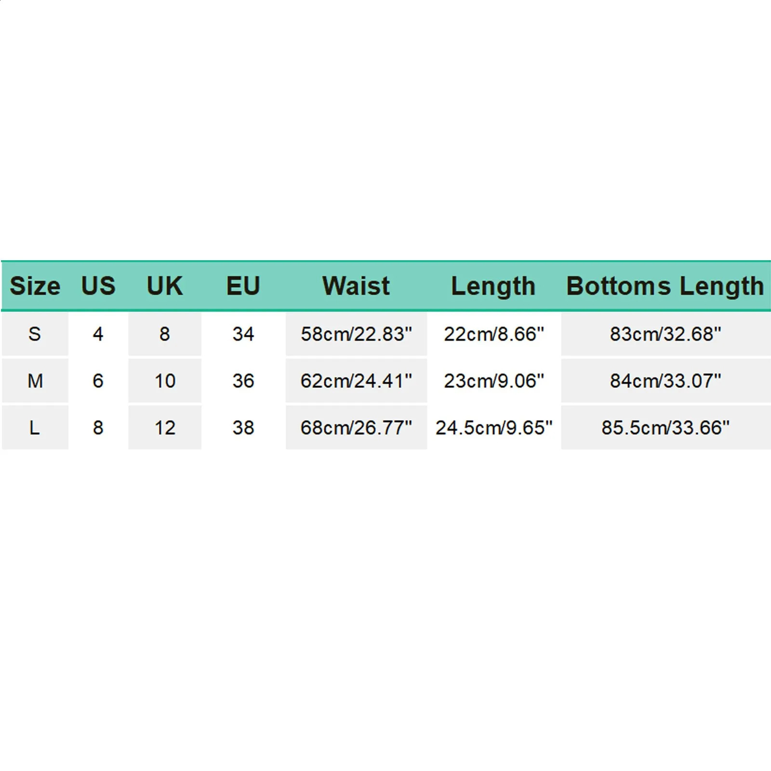Click the 22cm/8.66" length value
The height and width of the screenshot is (771, 771).
click(x=493, y=334)
